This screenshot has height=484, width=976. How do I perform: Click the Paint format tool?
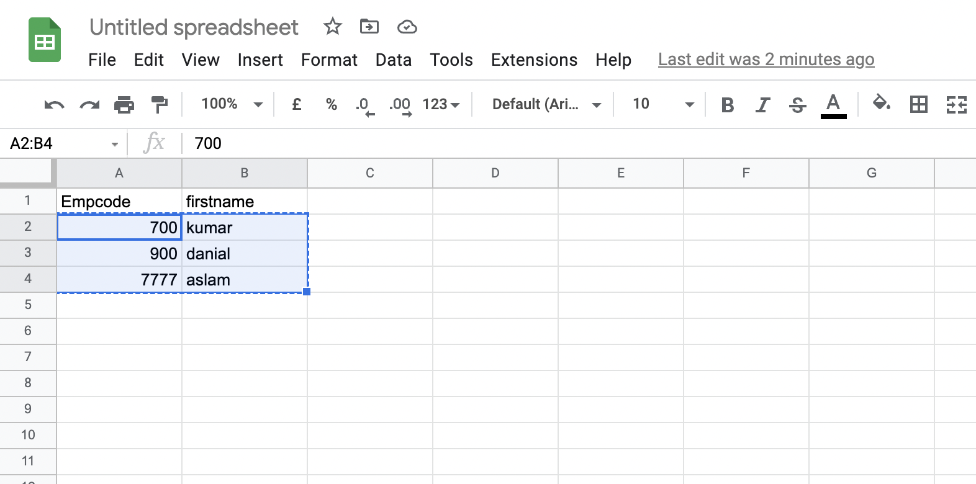coord(160,104)
